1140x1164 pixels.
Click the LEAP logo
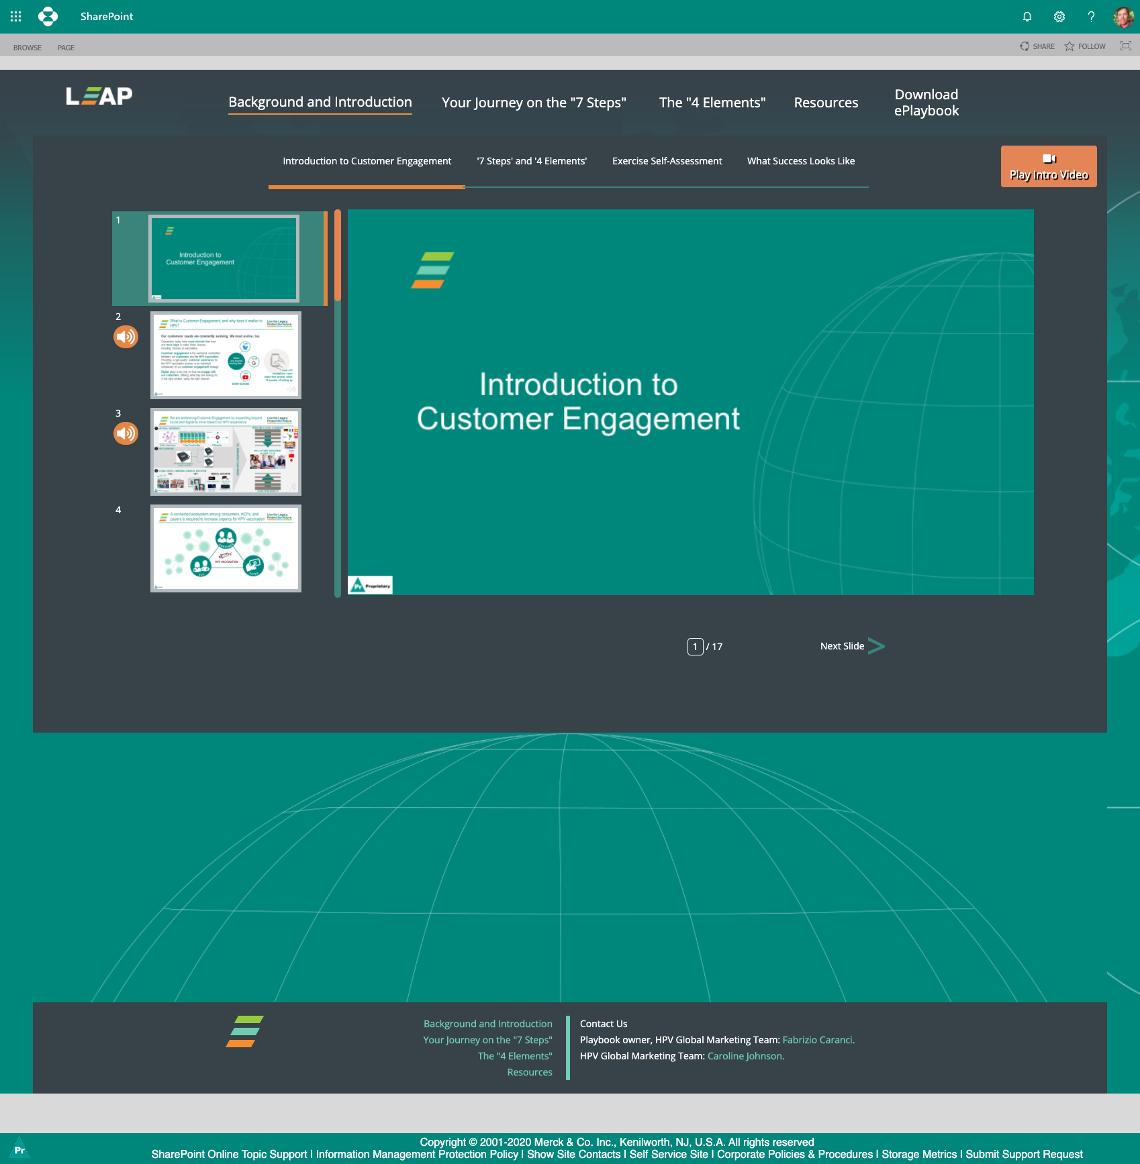[99, 97]
